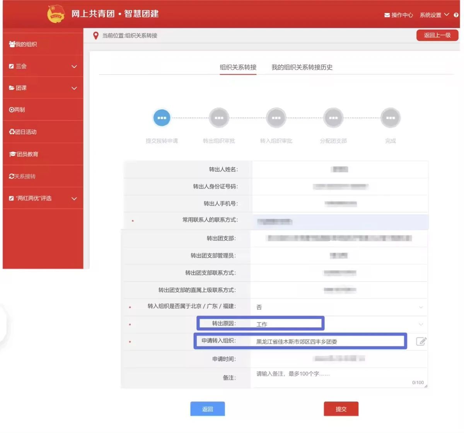Click the Communist Youth League emblem logo

click(x=56, y=14)
